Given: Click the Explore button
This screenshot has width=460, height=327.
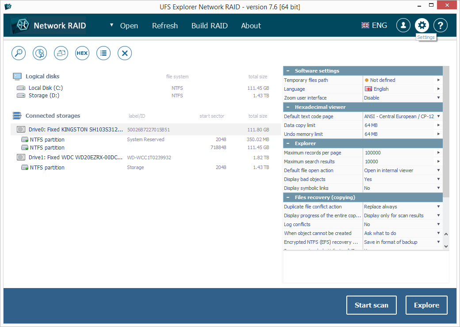Looking at the screenshot, I should 426,305.
